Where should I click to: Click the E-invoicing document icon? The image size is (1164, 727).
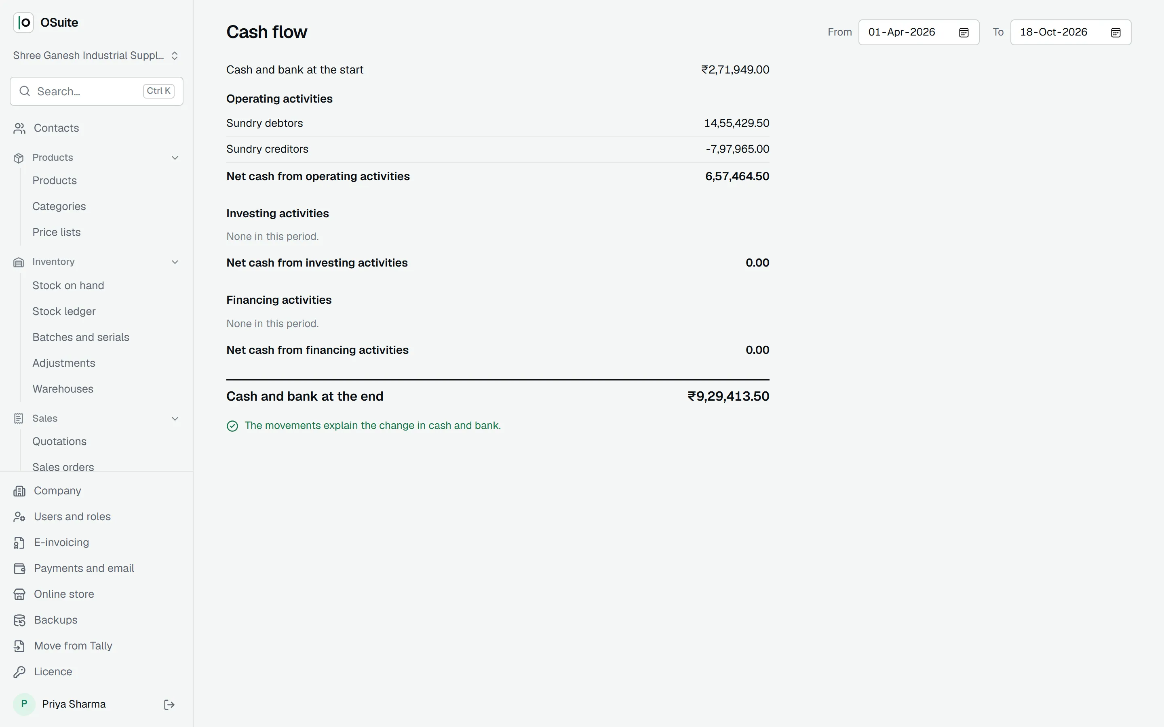[19, 543]
